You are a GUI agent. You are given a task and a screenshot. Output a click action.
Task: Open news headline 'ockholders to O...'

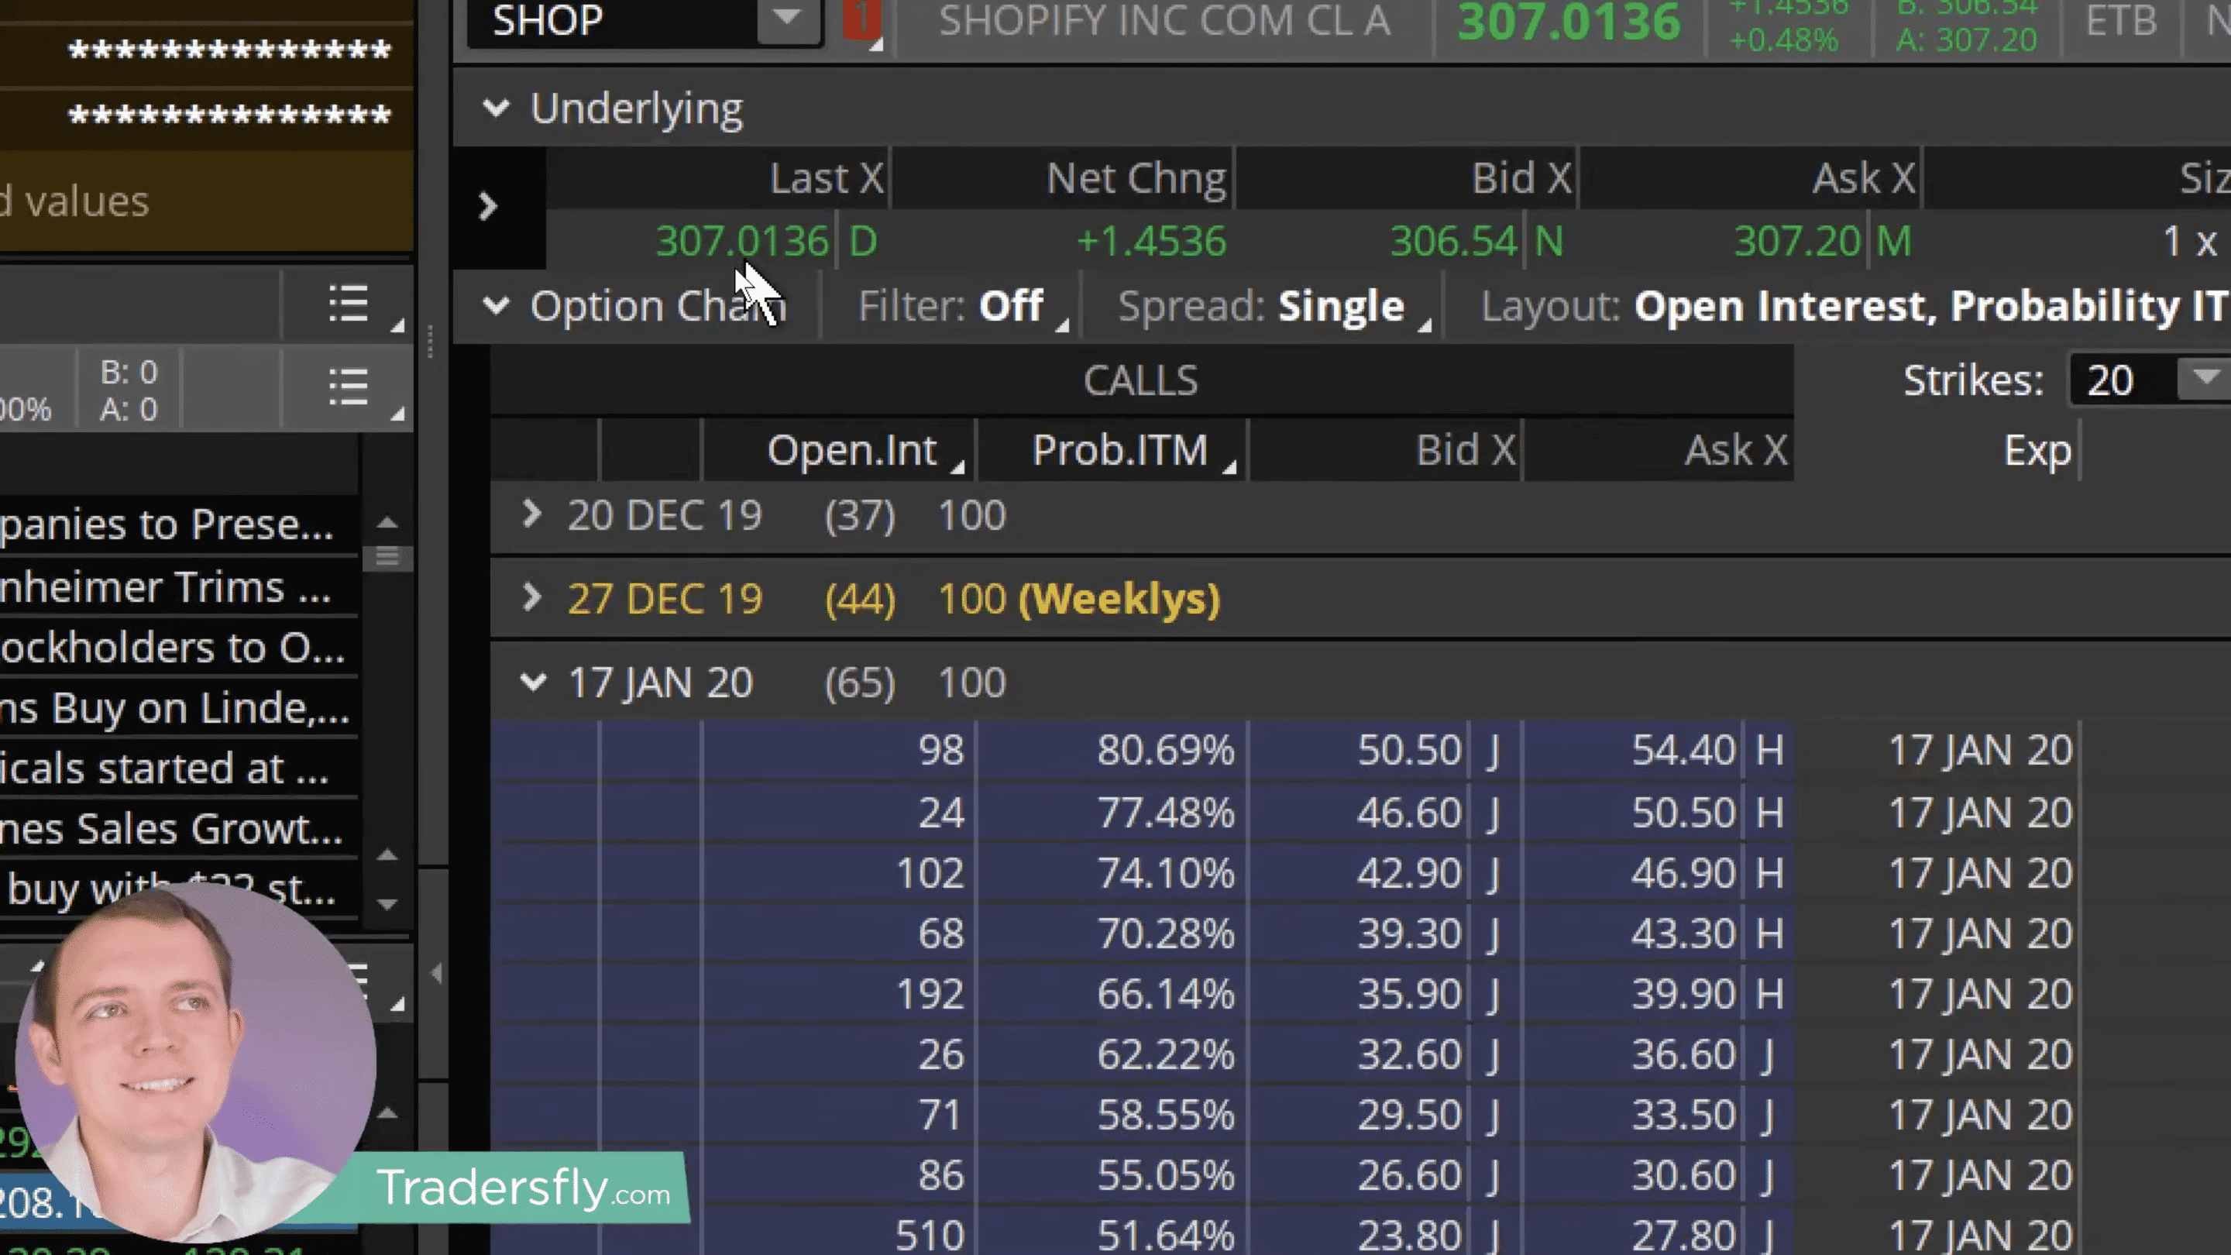click(x=171, y=648)
